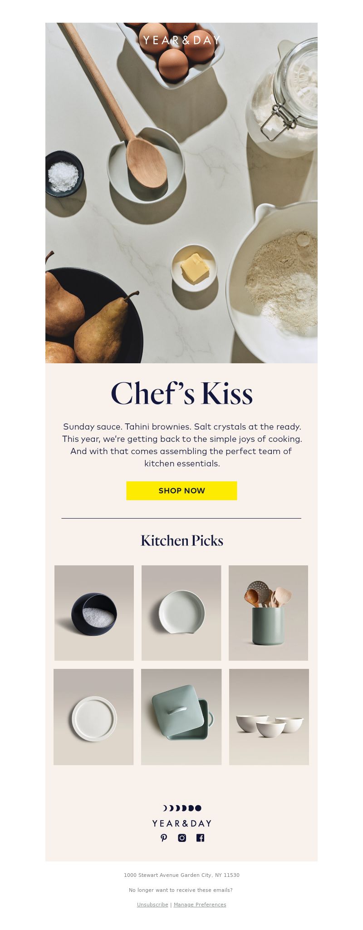View the green lidded baking dish product
This screenshot has width=363, height=930.
(x=181, y=717)
